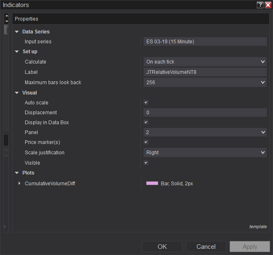The height and width of the screenshot is (255, 273).
Task: Click the Properties header
Action: 141,19
